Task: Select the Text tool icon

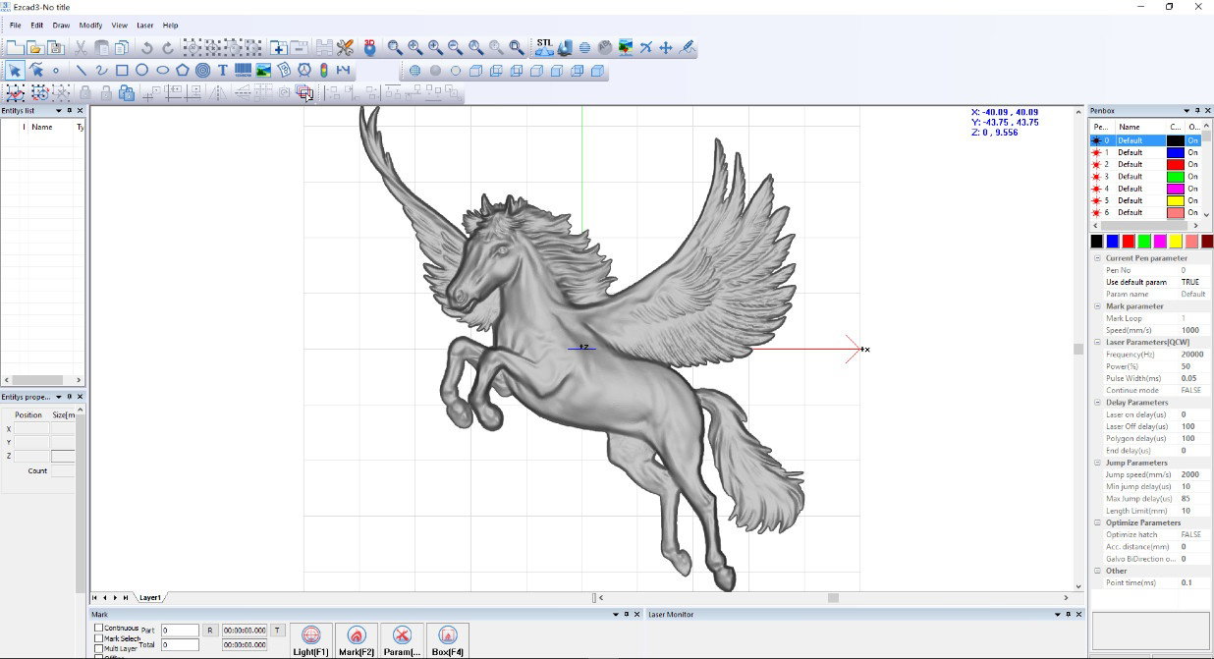Action: click(x=223, y=70)
